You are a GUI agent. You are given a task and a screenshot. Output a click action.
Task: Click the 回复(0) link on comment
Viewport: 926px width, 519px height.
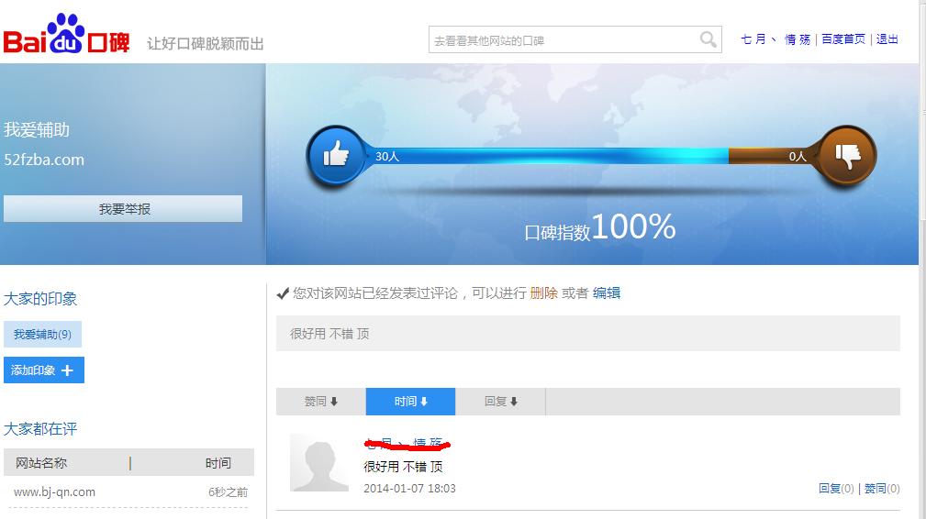click(836, 489)
